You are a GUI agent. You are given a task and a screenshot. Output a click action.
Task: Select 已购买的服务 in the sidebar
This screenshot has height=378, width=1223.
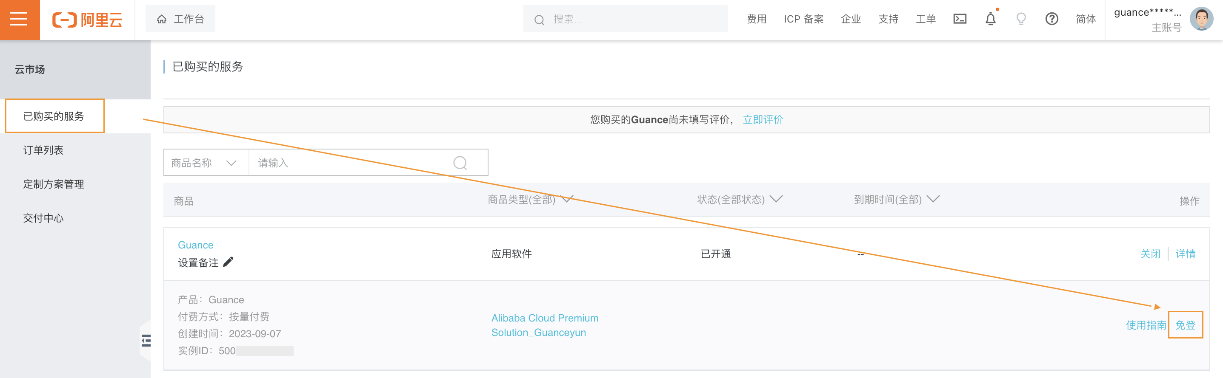54,116
